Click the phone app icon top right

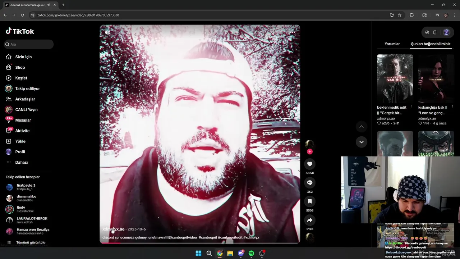[435, 32]
